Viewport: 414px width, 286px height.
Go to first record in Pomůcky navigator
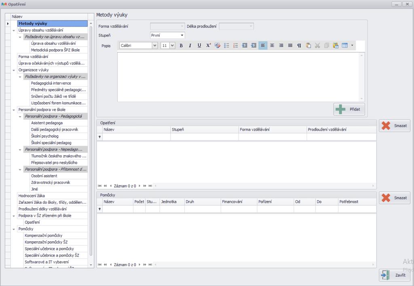coord(99,265)
